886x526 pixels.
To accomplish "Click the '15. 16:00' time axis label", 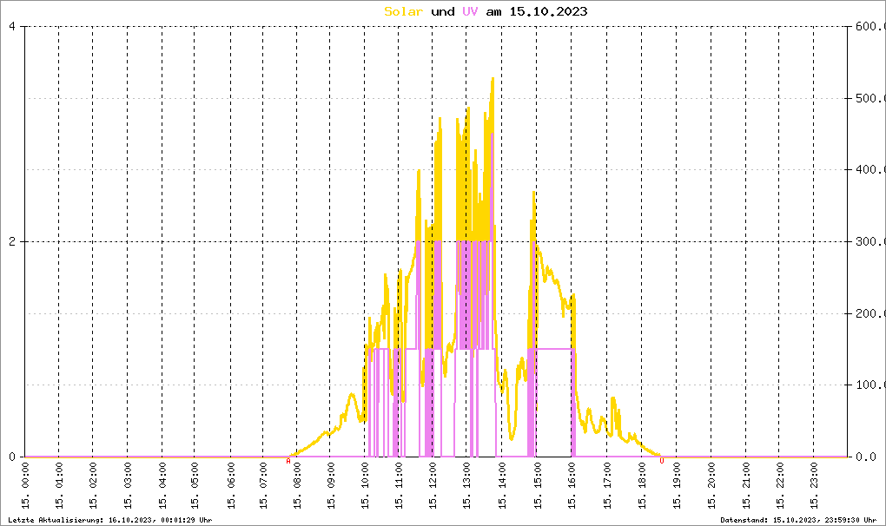I will 572,485.
